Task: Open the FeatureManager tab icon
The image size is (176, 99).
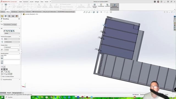Action: point(2,16)
